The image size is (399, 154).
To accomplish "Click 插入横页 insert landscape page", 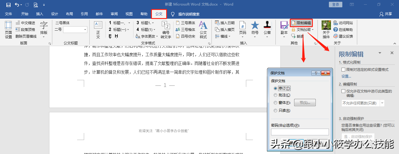I will 225,29.
